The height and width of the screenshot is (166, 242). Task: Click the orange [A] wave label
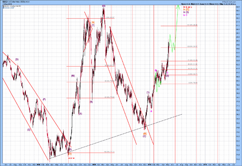(93, 23)
